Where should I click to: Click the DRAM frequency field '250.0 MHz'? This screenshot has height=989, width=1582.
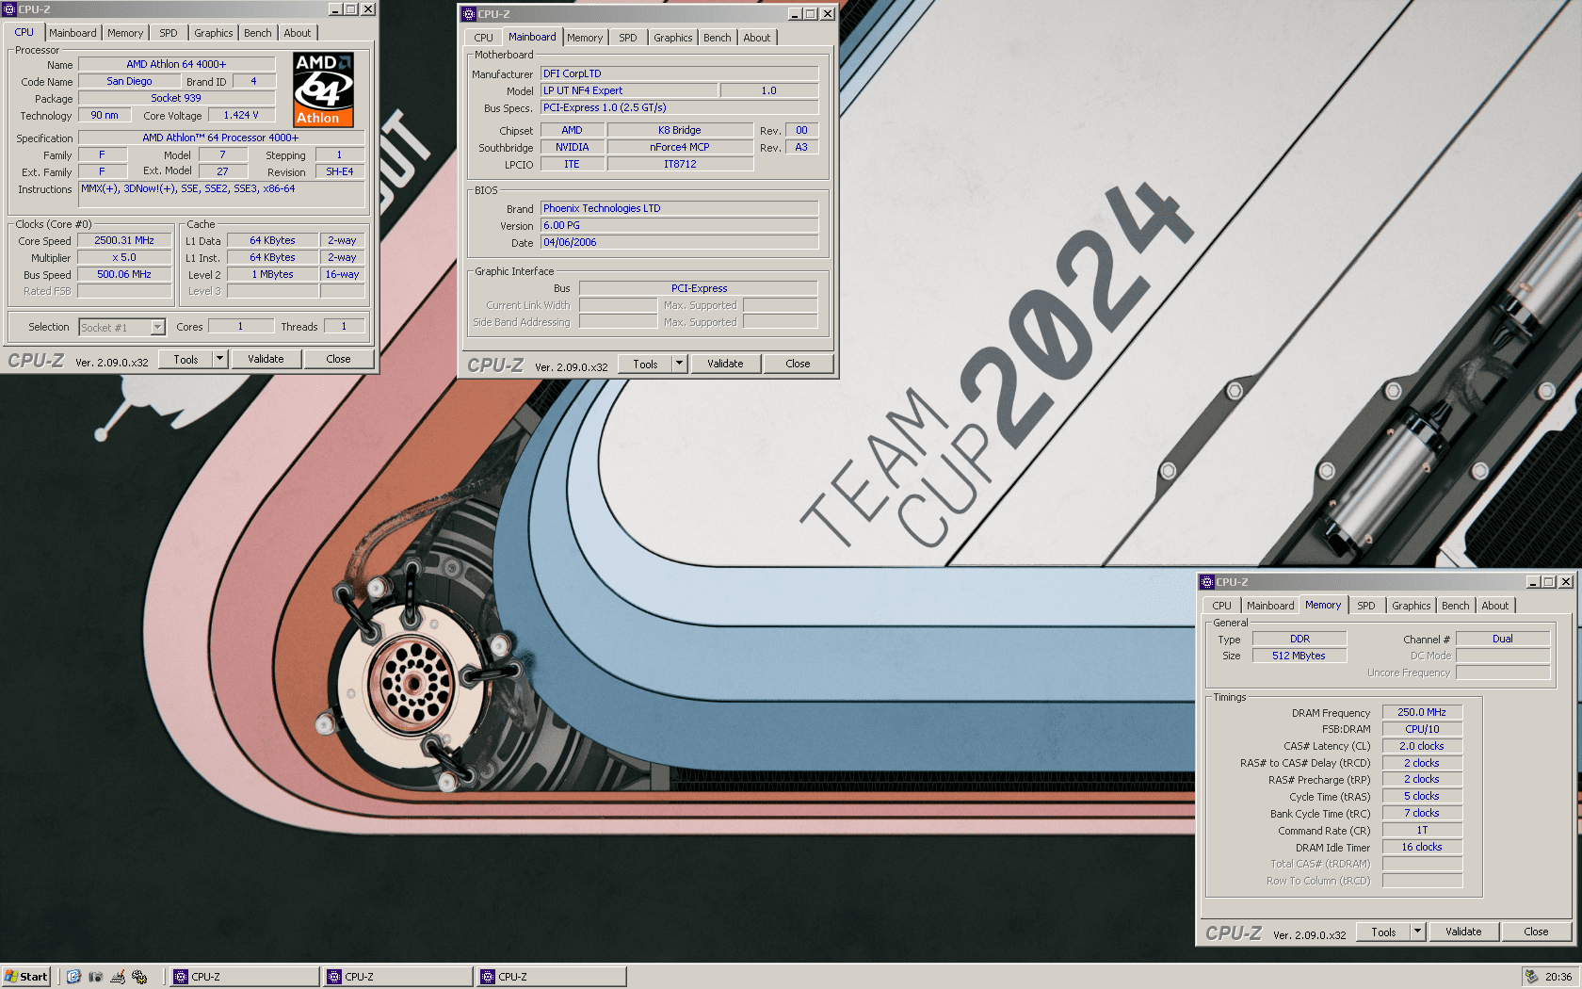[1422, 712]
